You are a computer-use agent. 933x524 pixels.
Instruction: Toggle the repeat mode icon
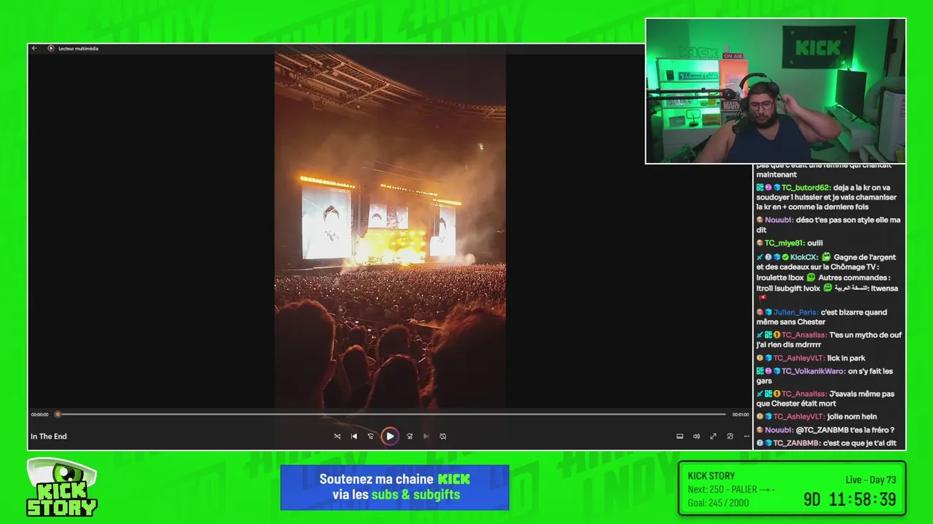pos(443,437)
